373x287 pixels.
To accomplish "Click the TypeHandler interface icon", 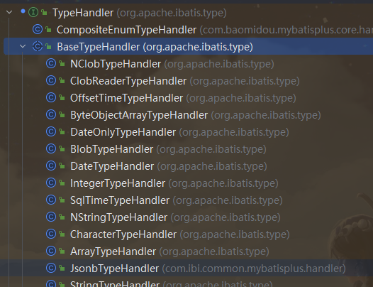I will tap(33, 12).
